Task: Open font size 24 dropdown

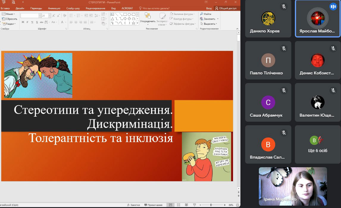Action: pyautogui.click(x=49, y=16)
